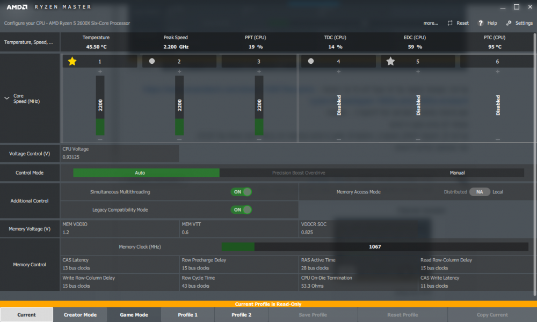This screenshot has width=537, height=322.
Task: Click the vertical scrollbar on right edge
Action: point(535,164)
